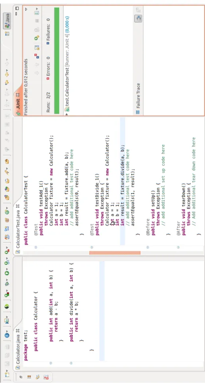Run the program with green Run icon

click(x=7, y=273)
